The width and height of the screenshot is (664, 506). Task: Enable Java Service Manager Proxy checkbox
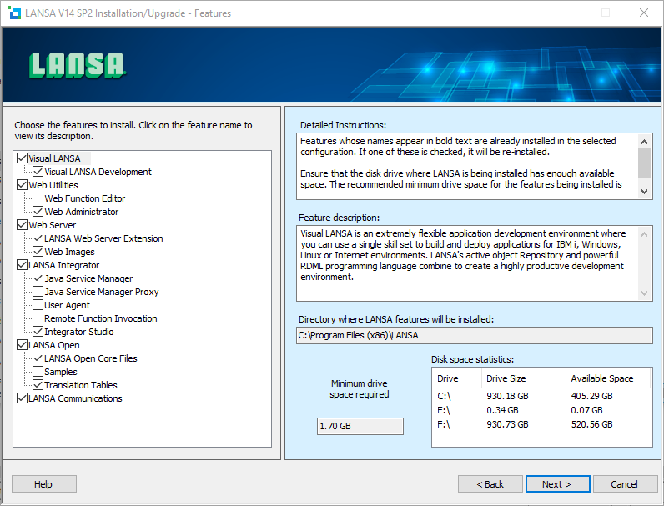(38, 292)
